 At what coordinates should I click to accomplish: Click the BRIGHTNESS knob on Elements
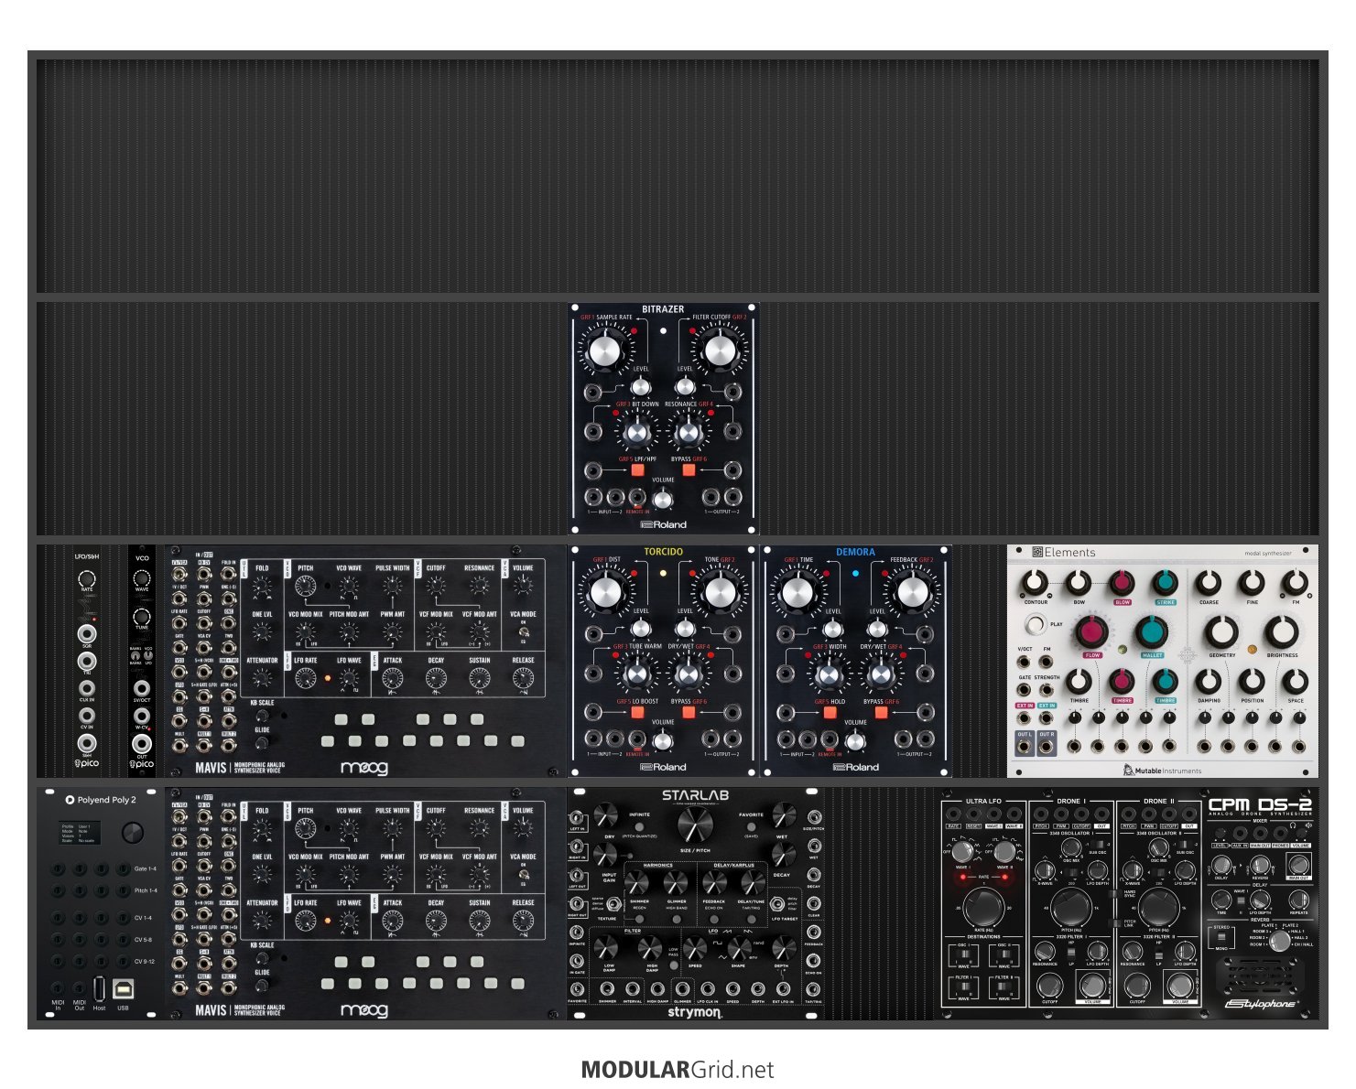[1282, 632]
